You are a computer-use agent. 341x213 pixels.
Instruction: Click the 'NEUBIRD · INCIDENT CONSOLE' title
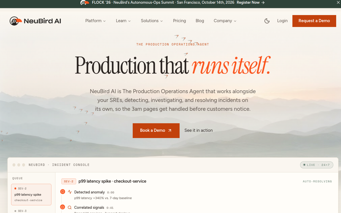coord(59,165)
